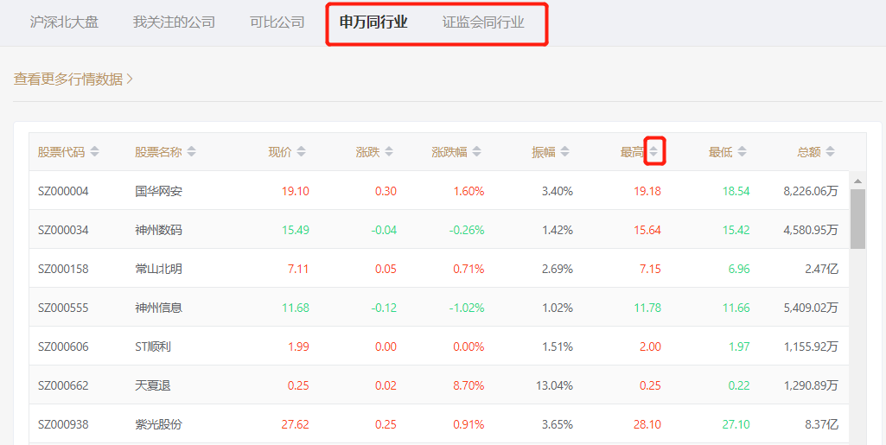The image size is (886, 445).
Task: Click 国华网安 change percent 1.60%
Action: pos(468,191)
